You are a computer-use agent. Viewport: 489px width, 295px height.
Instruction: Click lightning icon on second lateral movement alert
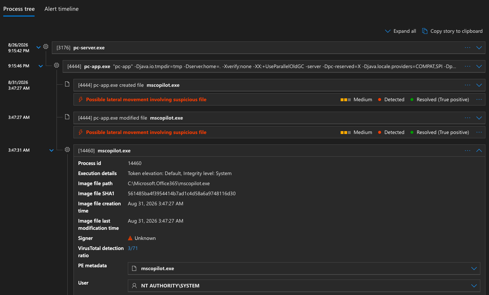[x=81, y=132]
